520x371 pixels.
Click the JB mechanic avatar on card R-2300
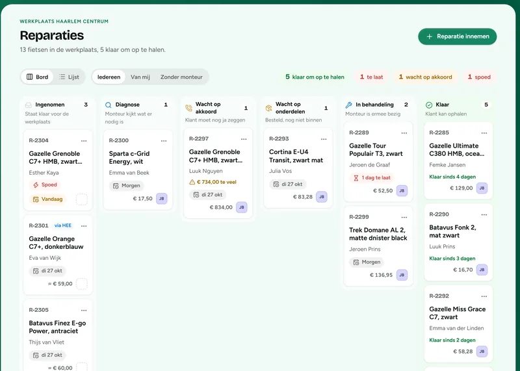coord(161,199)
